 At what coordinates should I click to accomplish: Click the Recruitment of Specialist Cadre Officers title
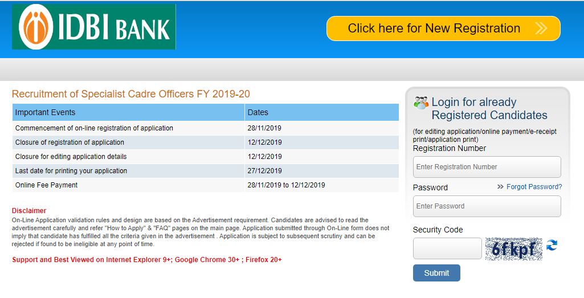click(x=131, y=94)
